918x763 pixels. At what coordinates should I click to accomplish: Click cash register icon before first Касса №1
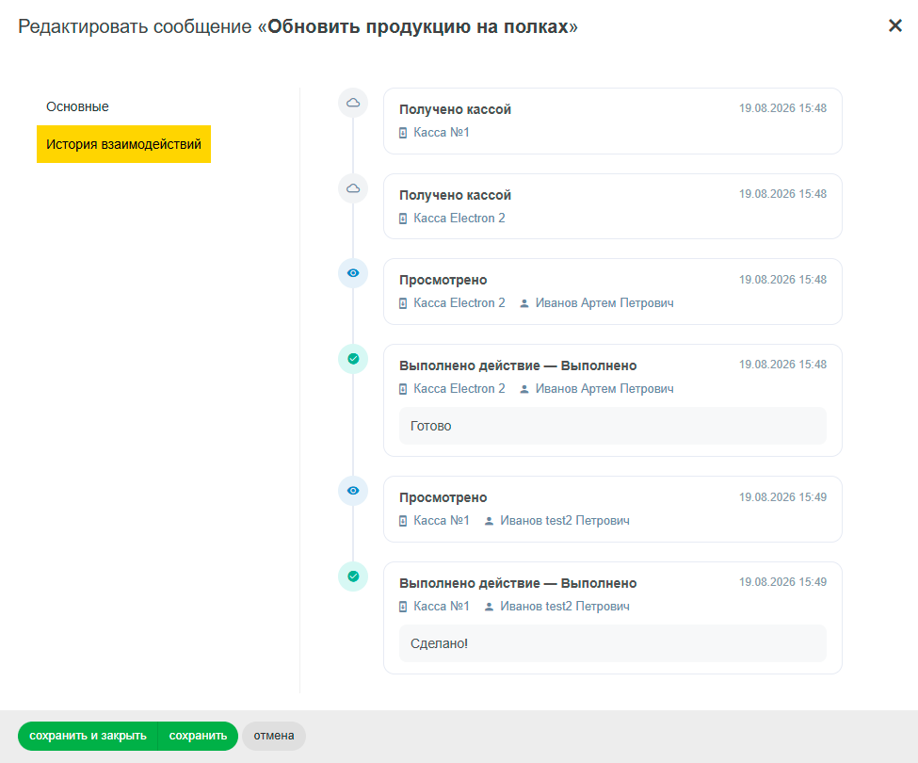click(x=403, y=133)
